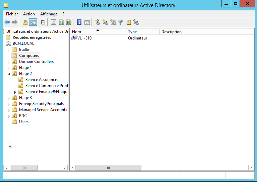257x182 pixels.
Task: Toggle the show/hide console tree icon
Action: pos(33,22)
